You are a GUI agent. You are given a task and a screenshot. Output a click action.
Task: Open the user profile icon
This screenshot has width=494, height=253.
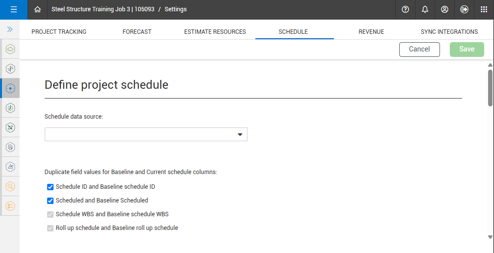click(444, 9)
